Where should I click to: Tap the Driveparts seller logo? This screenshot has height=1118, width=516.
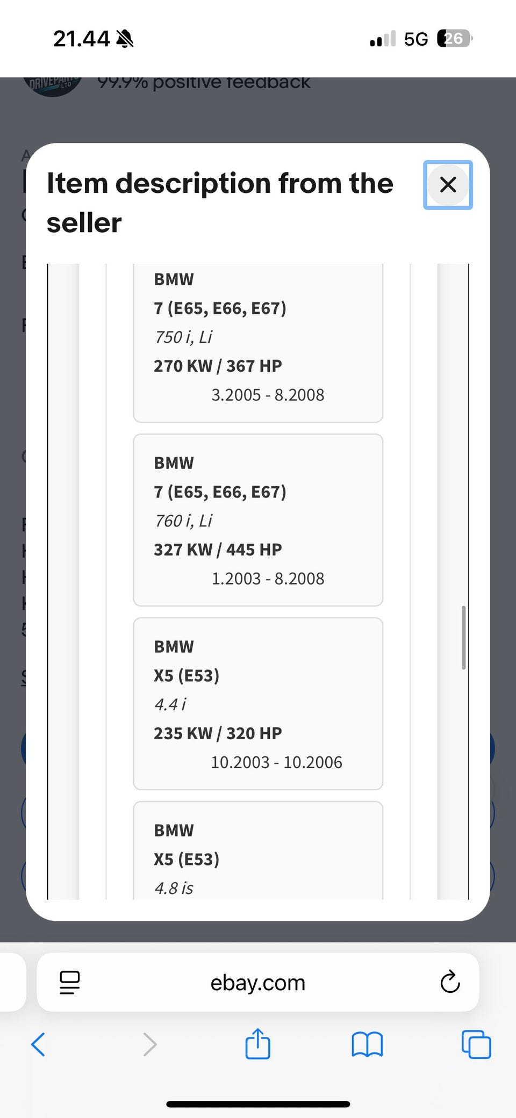click(52, 86)
